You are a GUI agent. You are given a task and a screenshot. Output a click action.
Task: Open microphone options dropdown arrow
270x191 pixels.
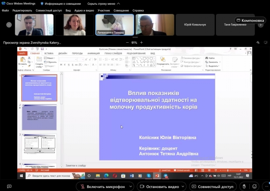coord(130,186)
